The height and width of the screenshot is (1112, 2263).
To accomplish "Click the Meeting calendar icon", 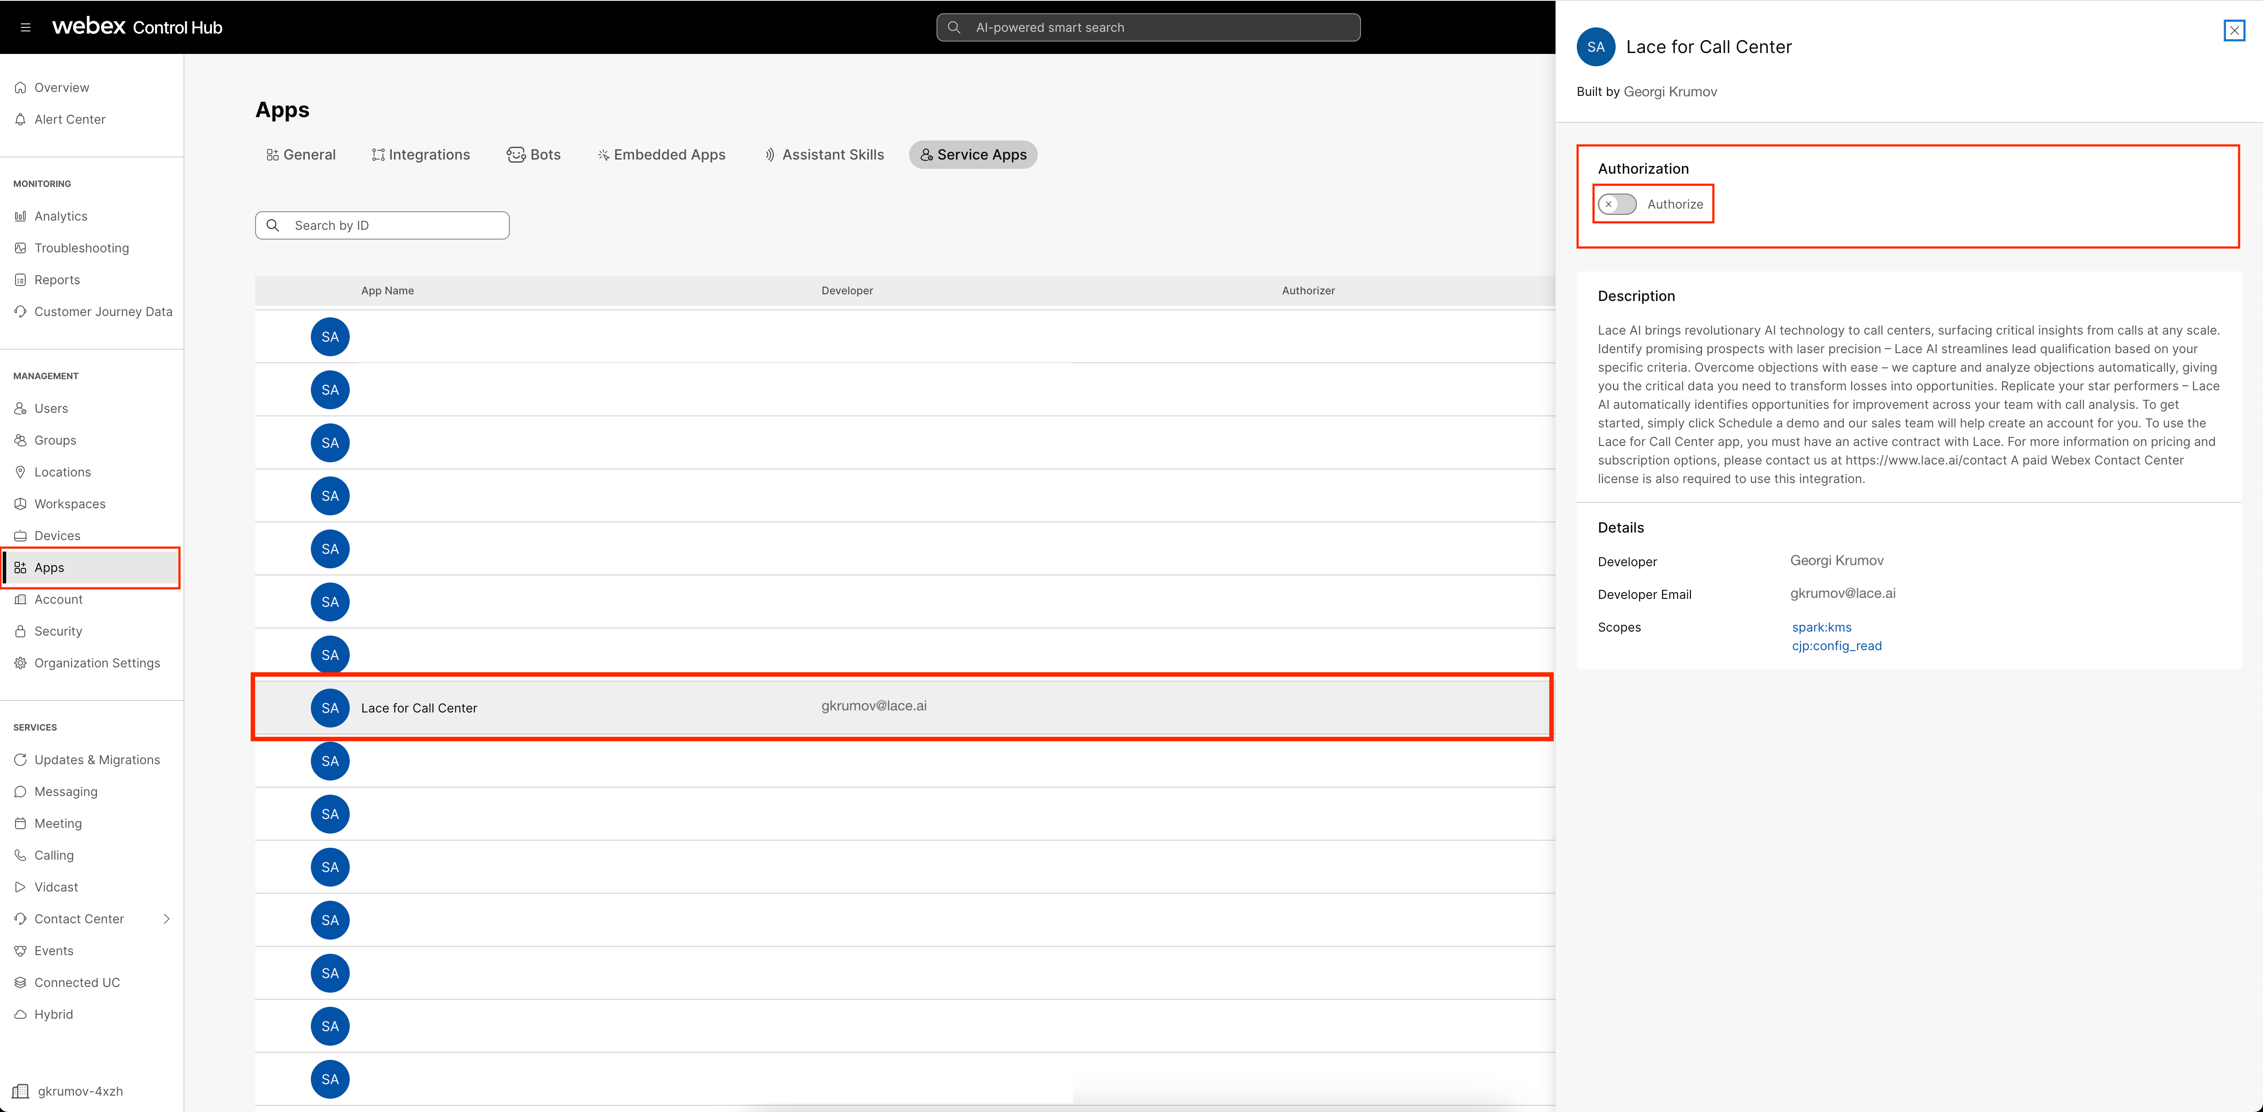I will coord(20,823).
